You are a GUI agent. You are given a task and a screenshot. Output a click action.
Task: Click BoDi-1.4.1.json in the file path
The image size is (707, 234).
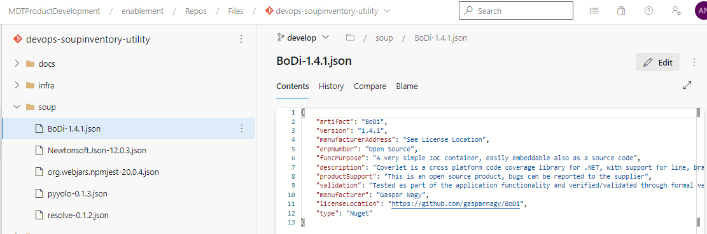pos(440,38)
